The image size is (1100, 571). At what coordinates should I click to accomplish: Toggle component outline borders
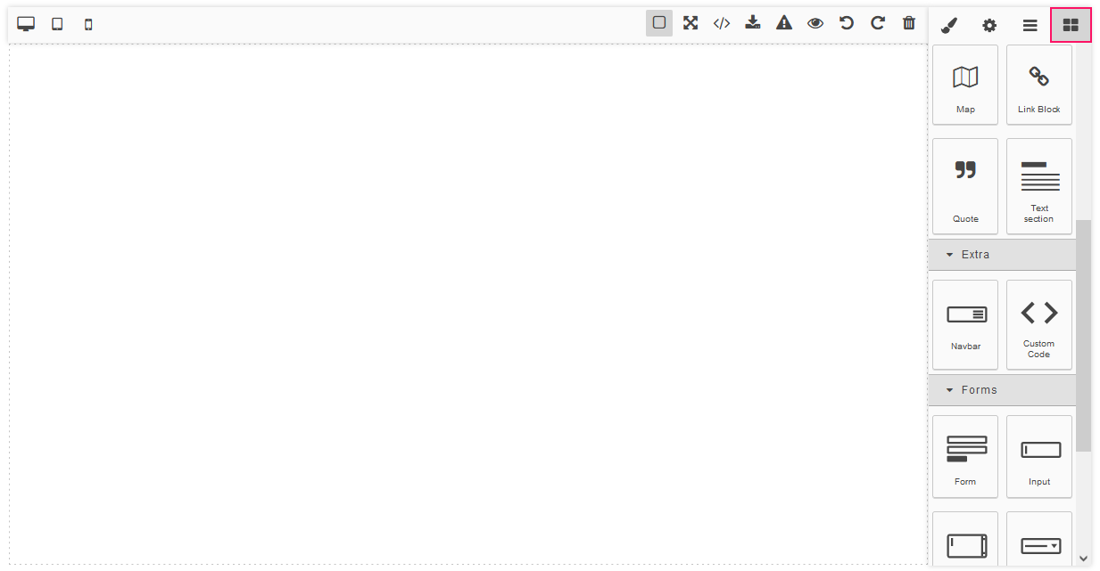pos(659,23)
